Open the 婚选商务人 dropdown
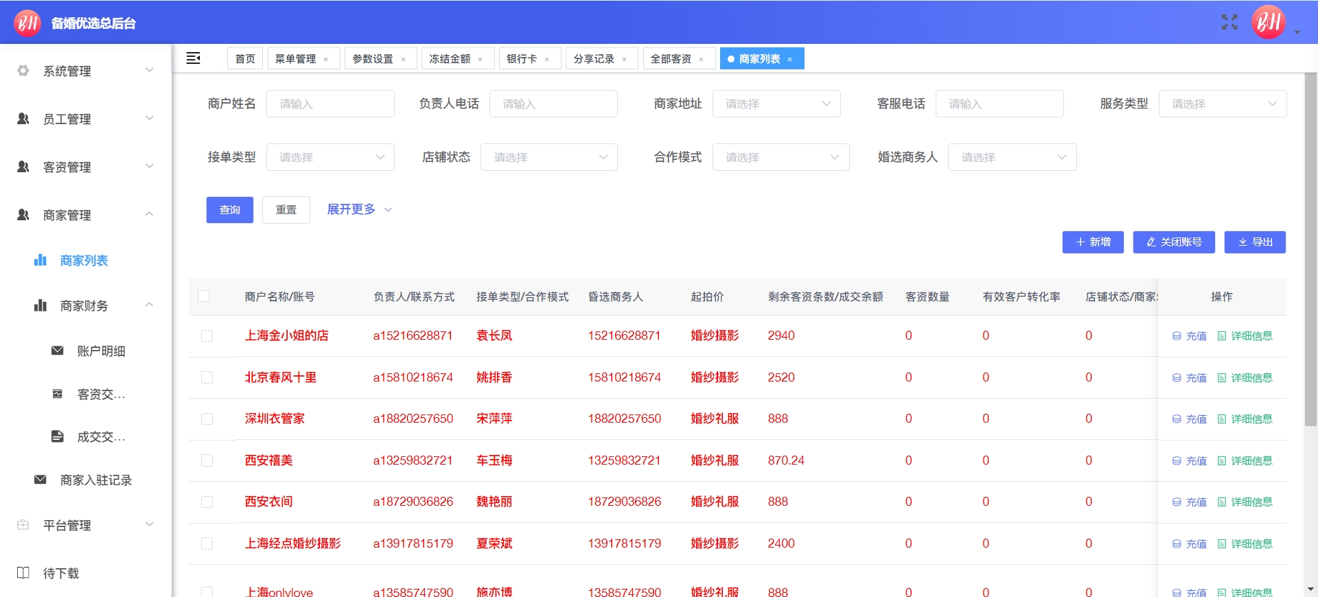This screenshot has width=1318, height=597. (x=1013, y=157)
